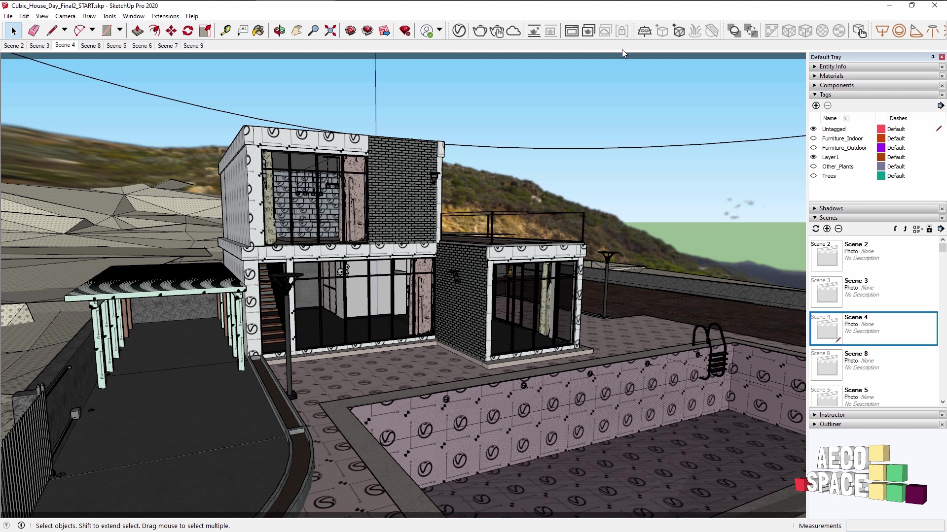This screenshot has width=947, height=532.
Task: Activate the Arc drawing tool
Action: point(79,31)
